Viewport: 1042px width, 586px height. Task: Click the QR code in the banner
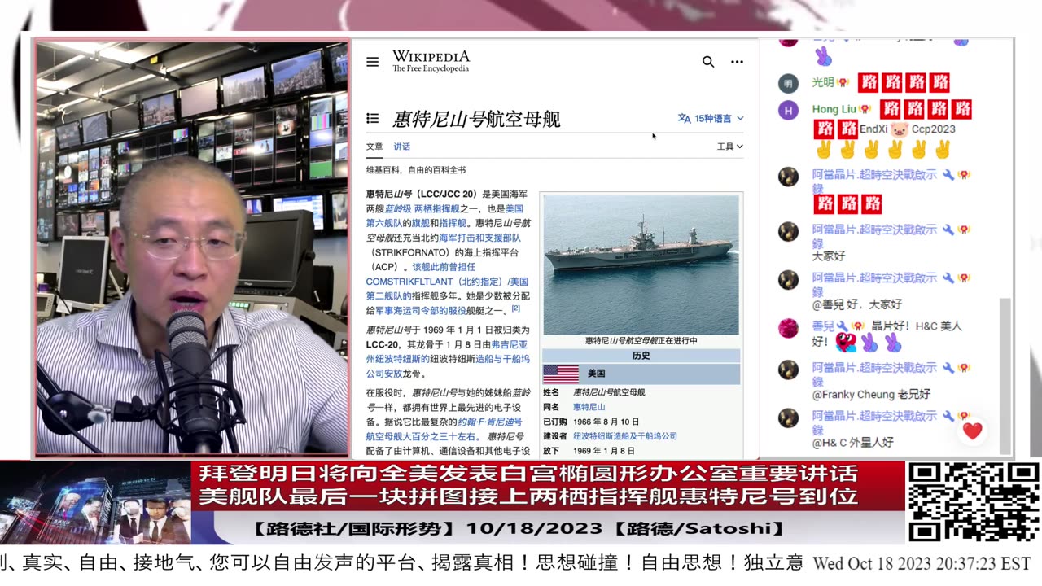point(974,501)
